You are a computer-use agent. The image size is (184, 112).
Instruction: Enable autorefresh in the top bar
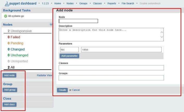click(x=150, y=4)
